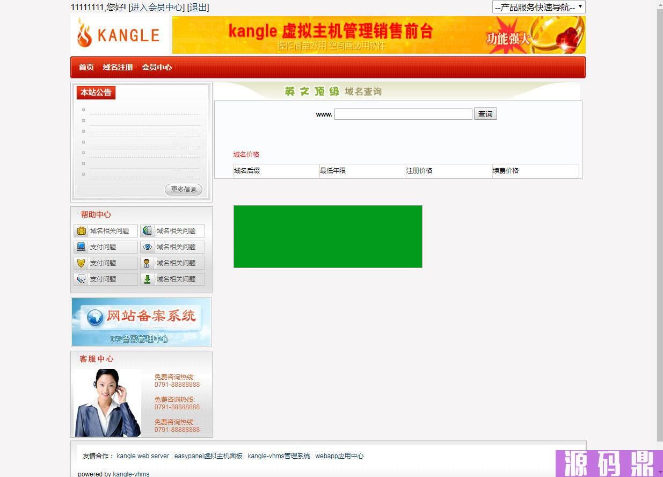Click the 最低年限 column header
Viewport: 663px width, 477px height.
(x=333, y=171)
